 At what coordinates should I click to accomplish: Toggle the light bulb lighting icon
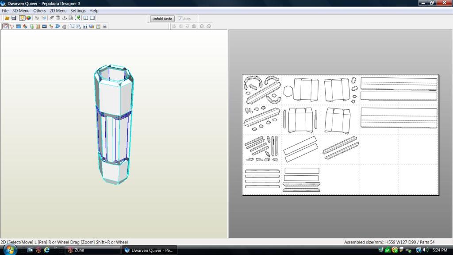coord(22,18)
